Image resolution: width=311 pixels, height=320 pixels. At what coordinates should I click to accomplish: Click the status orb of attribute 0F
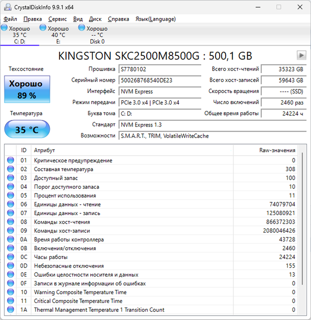pos(10,283)
